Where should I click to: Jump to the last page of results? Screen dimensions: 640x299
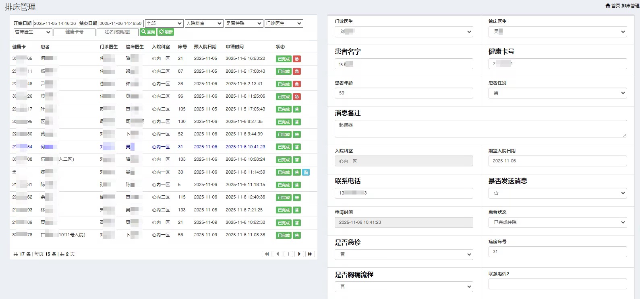310,254
